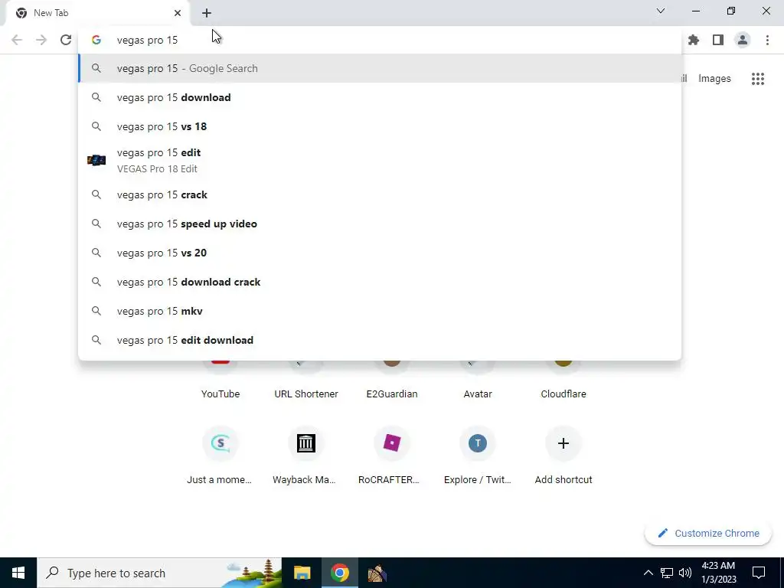784x588 pixels.
Task: Reload the page with the refresh icon
Action: coord(66,40)
